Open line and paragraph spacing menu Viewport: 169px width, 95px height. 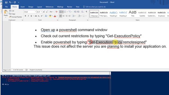coord(74,16)
